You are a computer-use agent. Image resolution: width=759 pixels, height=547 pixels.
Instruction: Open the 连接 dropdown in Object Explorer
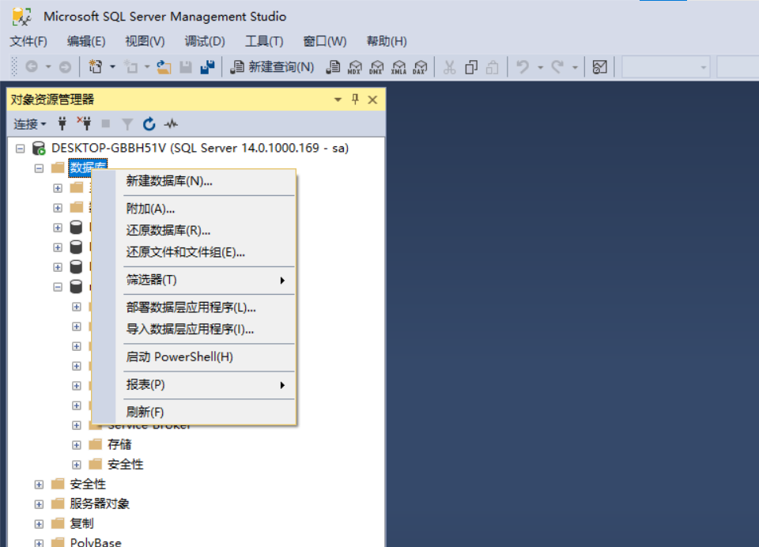point(29,124)
